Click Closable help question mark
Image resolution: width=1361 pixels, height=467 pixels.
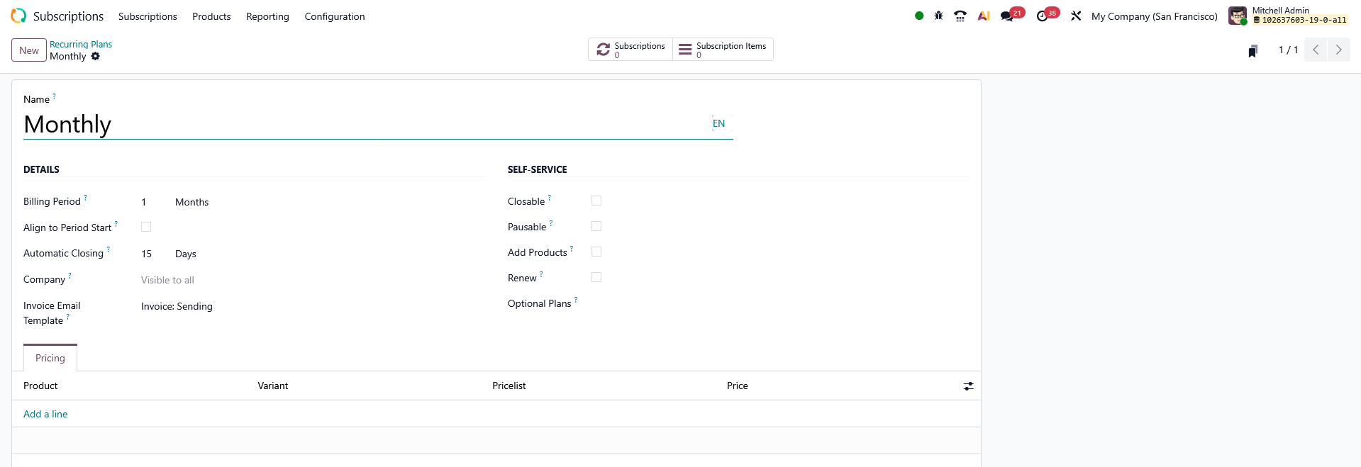point(550,198)
